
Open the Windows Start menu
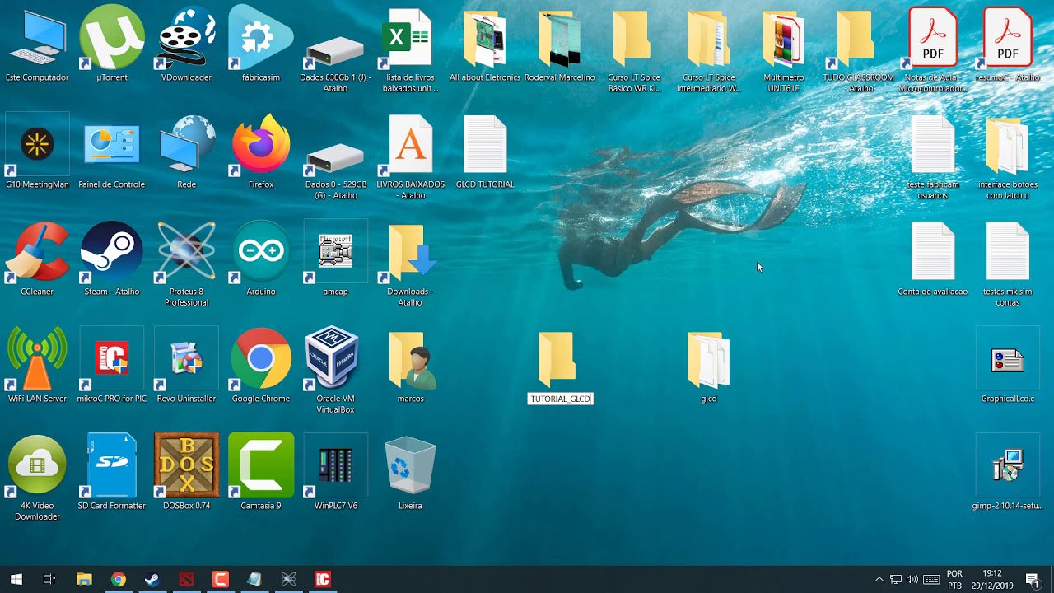pos(16,579)
